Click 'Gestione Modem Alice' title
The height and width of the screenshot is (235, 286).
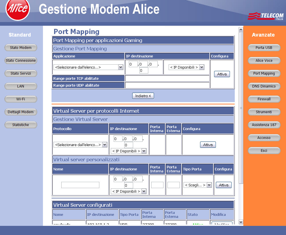tap(99, 9)
